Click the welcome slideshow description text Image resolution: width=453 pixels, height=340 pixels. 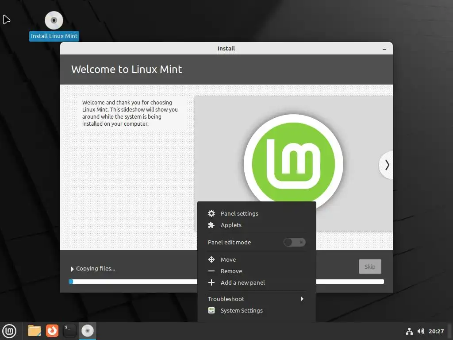130,113
